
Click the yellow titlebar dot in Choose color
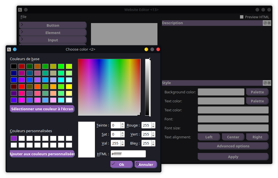tap(146, 49)
